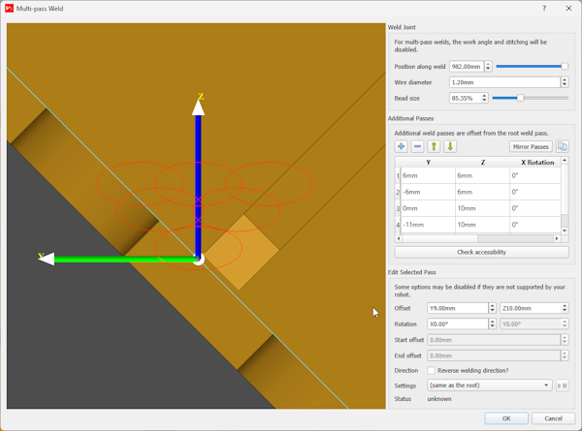Move selected pass up with green arrow
Viewport: 582px width, 431px height.
434,146
